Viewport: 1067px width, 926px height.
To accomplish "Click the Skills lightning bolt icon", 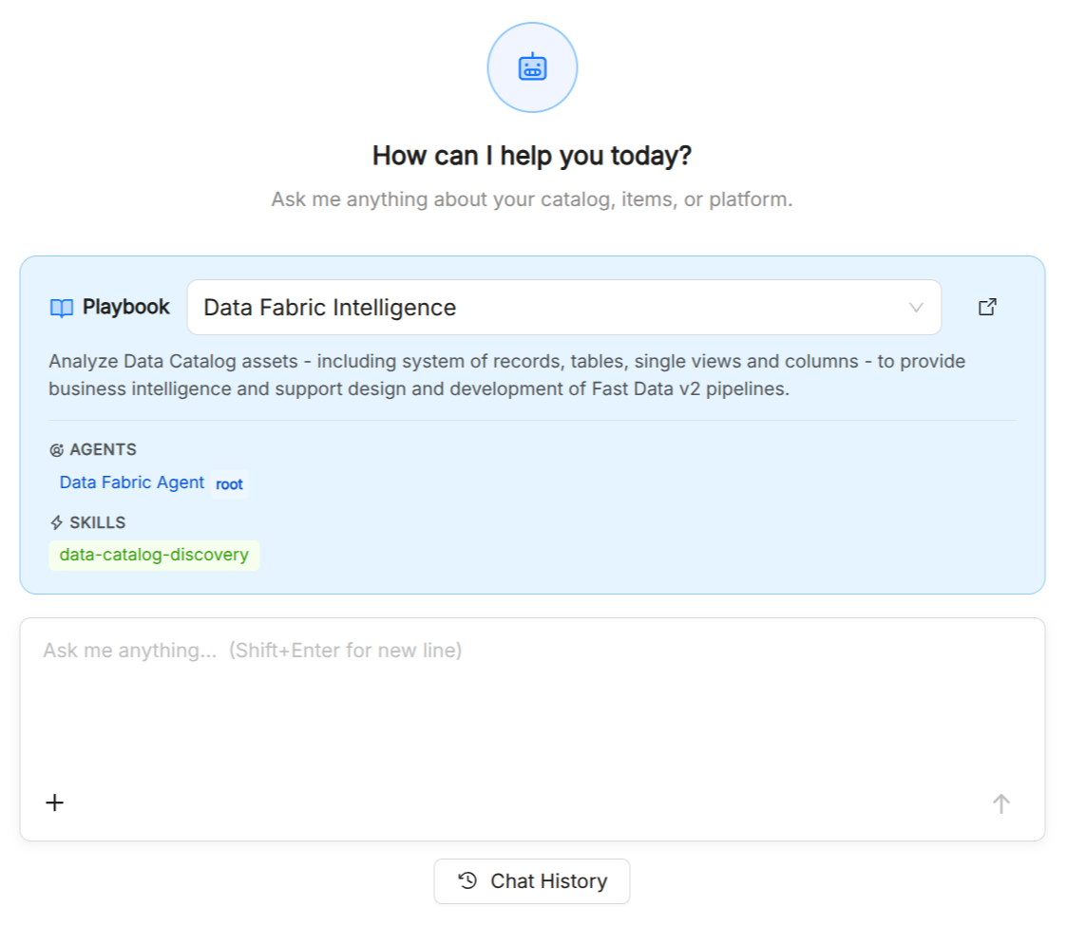I will (x=56, y=522).
